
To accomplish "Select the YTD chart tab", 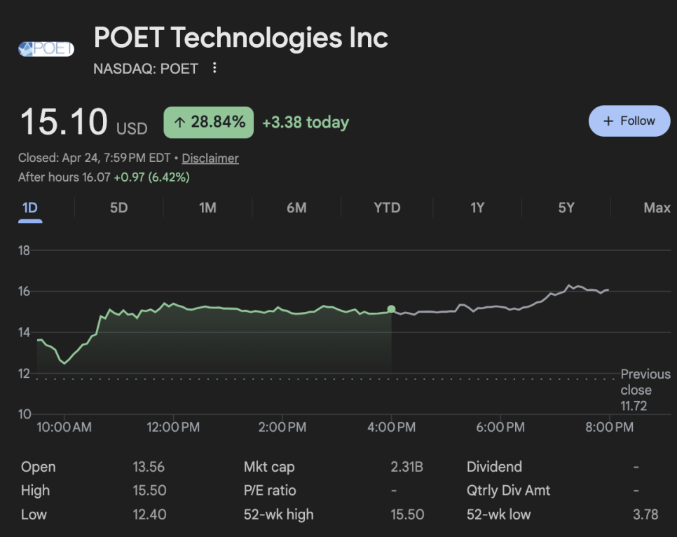I will [387, 208].
